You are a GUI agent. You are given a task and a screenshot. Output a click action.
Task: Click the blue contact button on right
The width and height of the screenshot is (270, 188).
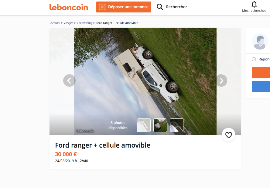261,87
